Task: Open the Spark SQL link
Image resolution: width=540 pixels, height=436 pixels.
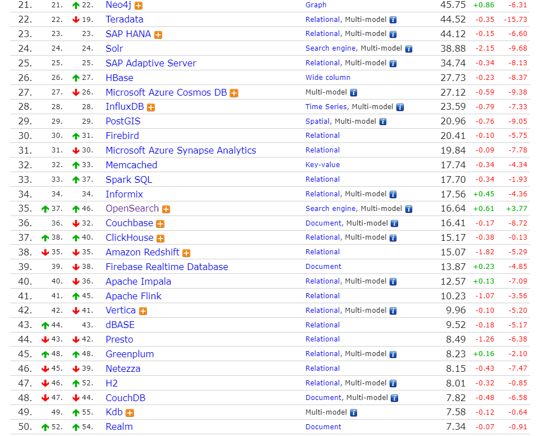Action: click(x=129, y=180)
